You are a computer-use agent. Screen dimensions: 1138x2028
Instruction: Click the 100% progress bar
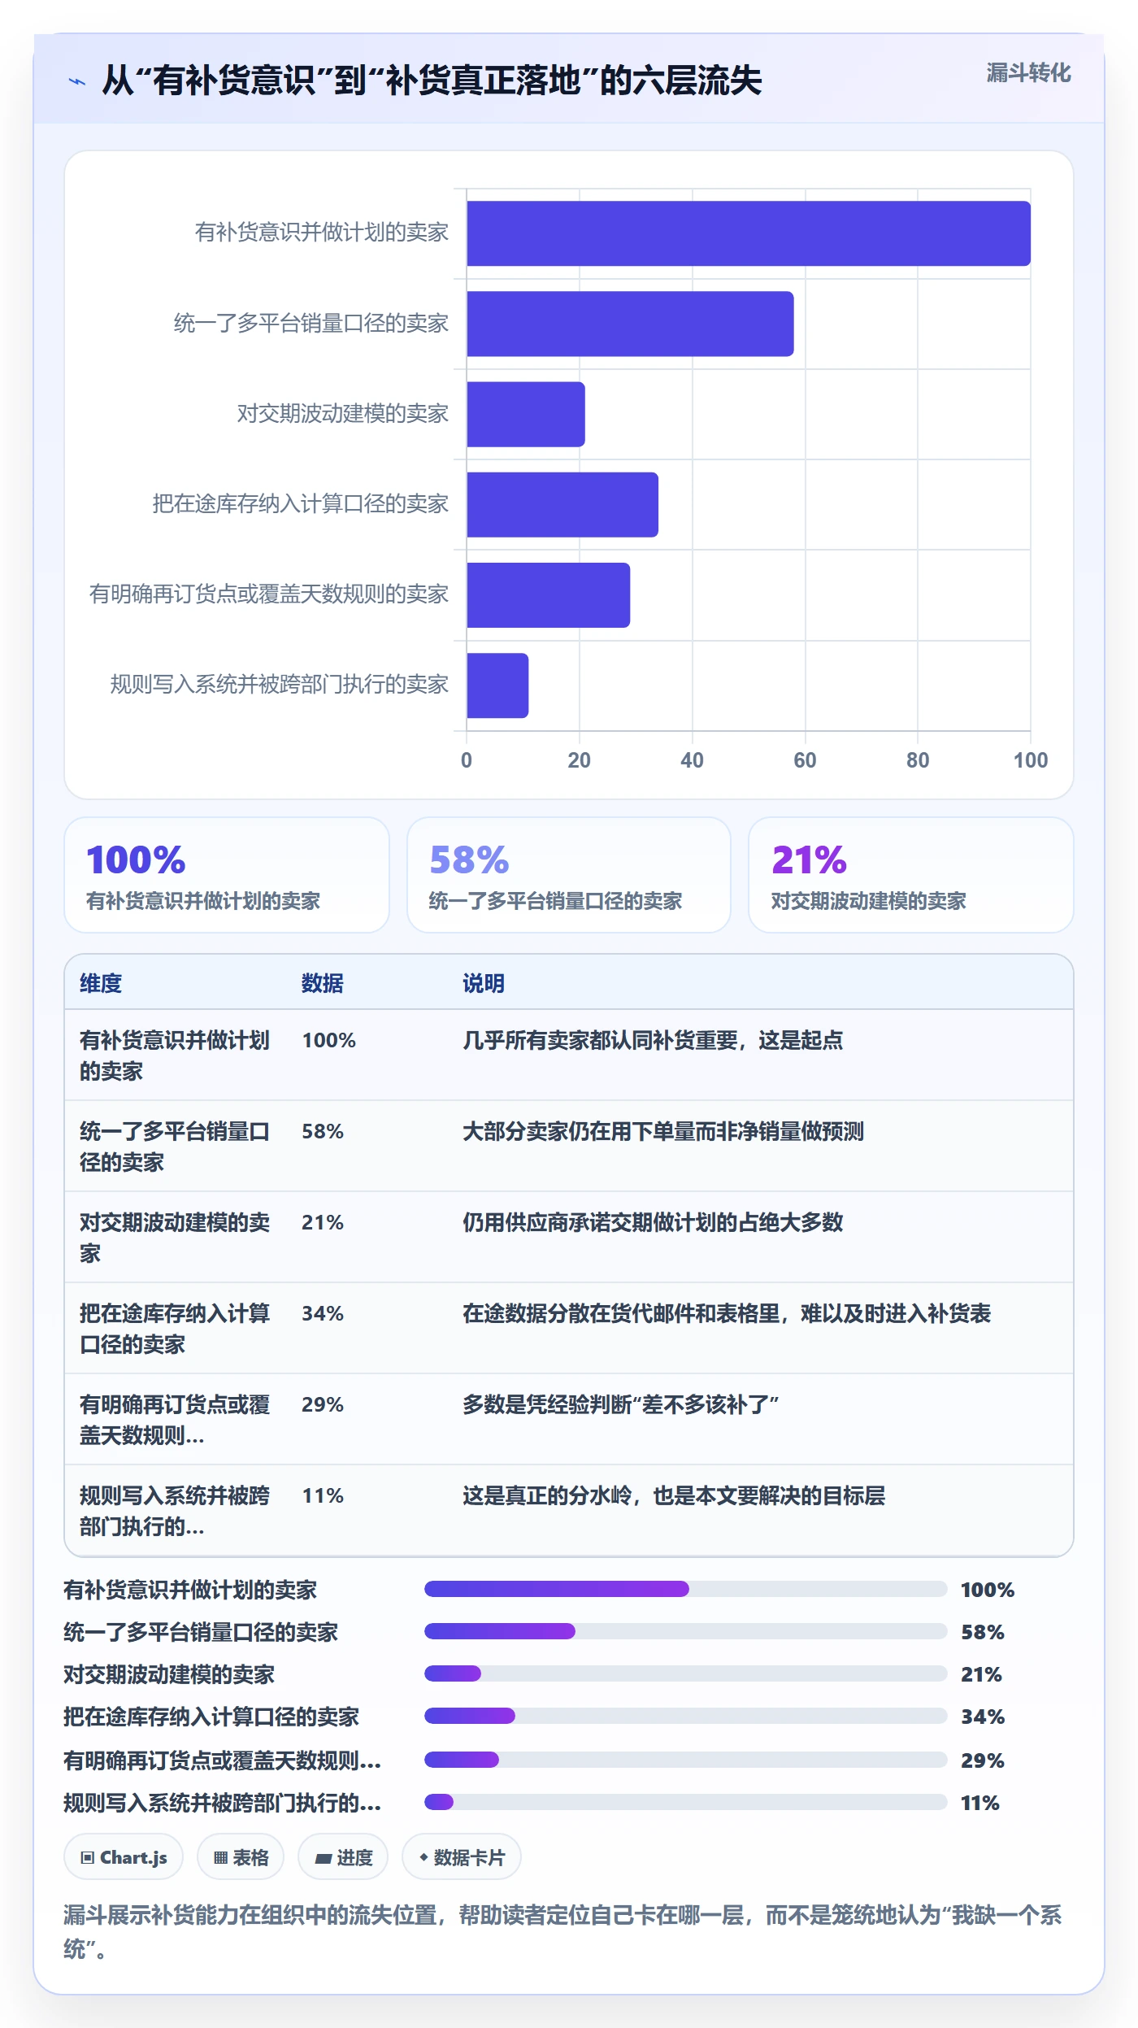[x=686, y=1589]
